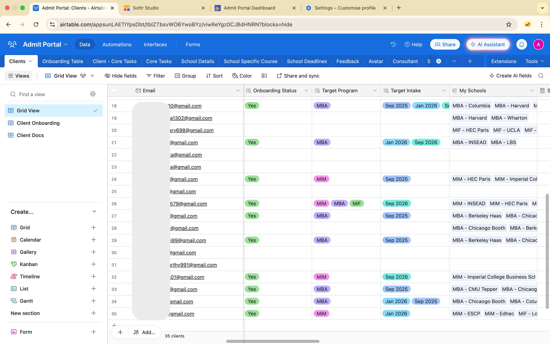Reload the browser page
550x344 pixels.
point(36,24)
